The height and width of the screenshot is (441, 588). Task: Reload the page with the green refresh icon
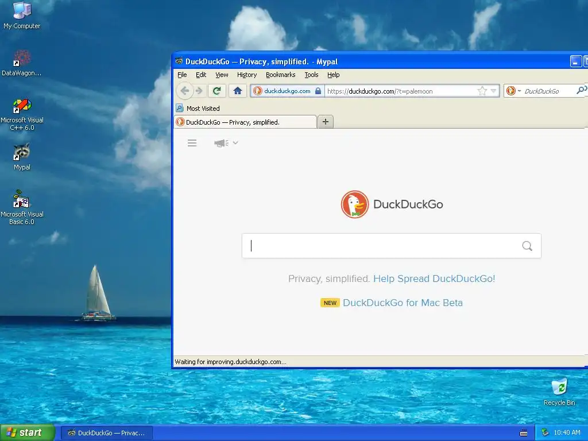coord(216,91)
